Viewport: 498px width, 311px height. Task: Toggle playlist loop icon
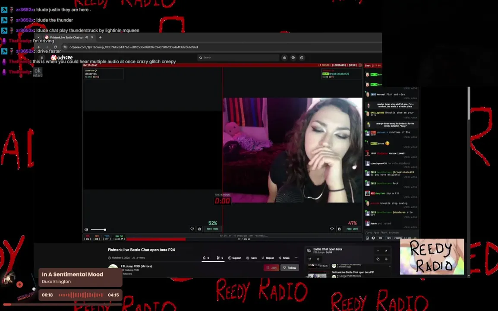[x=310, y=259]
